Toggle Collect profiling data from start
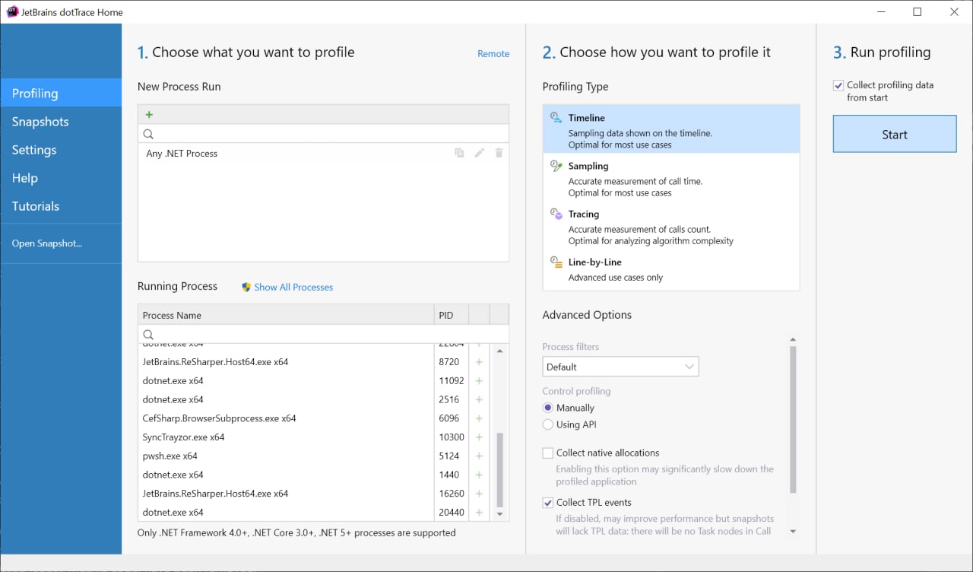 [x=838, y=85]
